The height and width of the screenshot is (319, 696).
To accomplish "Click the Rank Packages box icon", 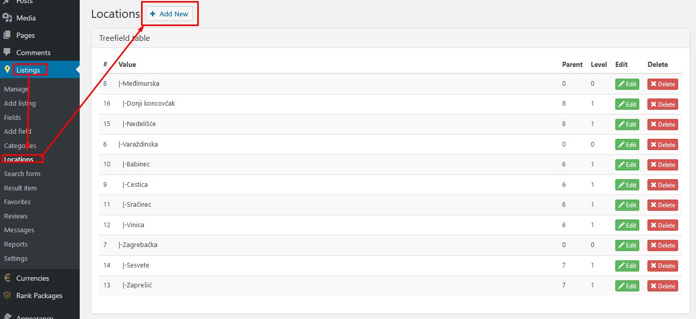I will pyautogui.click(x=7, y=295).
